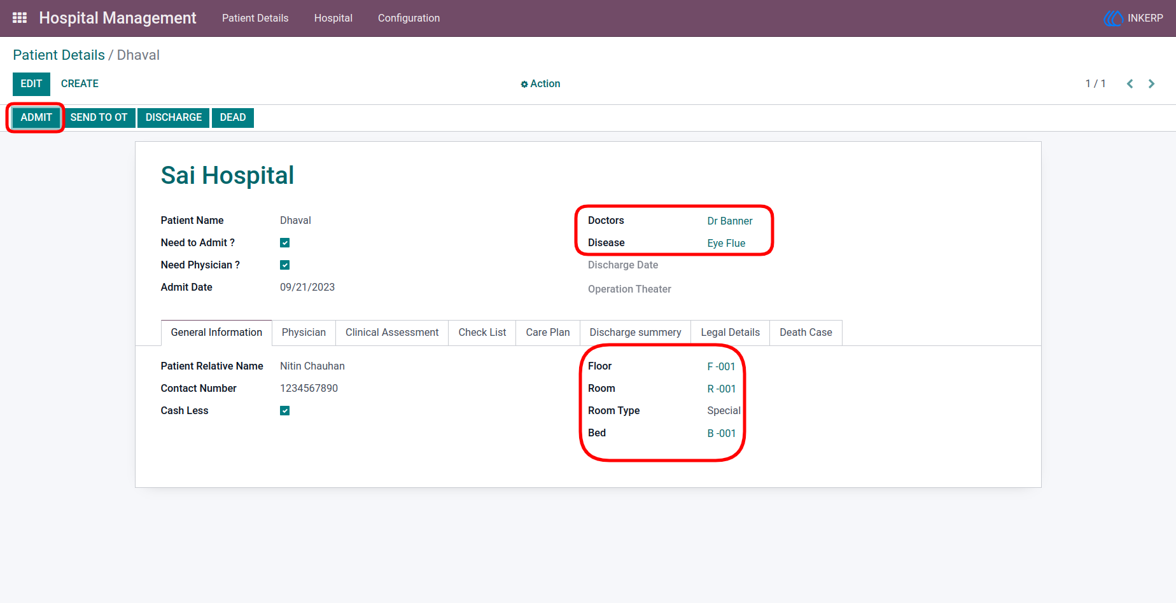Open the apps grid menu icon
This screenshot has width=1176, height=603.
pyautogui.click(x=20, y=18)
